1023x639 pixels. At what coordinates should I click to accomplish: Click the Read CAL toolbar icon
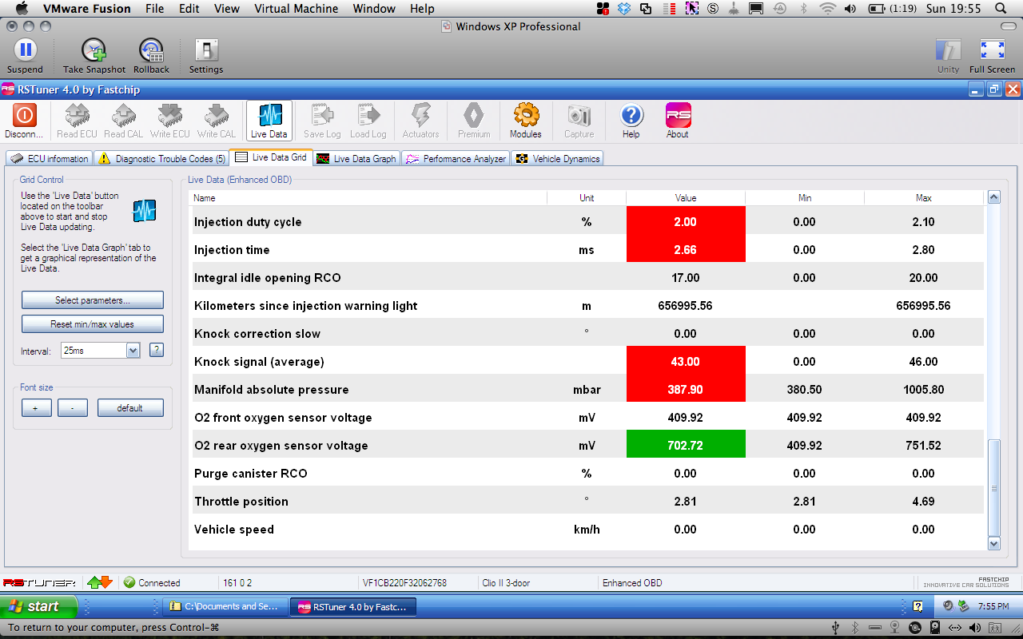(x=124, y=116)
